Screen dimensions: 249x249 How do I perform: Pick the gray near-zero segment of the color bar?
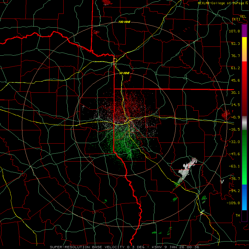tap(244, 123)
